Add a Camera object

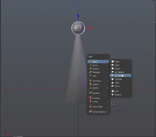point(98,98)
